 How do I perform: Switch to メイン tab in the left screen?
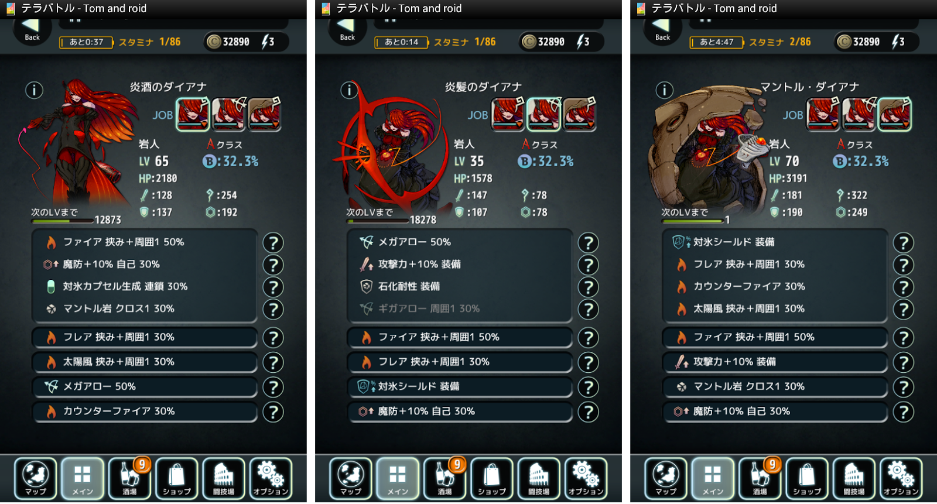tap(83, 478)
